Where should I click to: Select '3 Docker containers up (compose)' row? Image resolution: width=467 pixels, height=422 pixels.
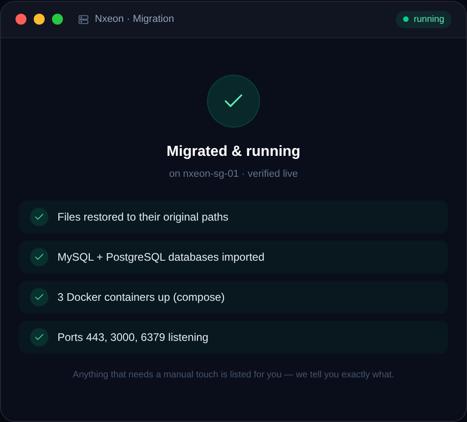(x=233, y=297)
